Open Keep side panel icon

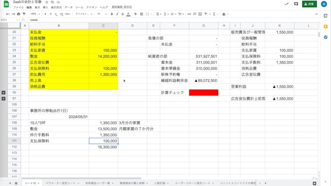coord(325,26)
